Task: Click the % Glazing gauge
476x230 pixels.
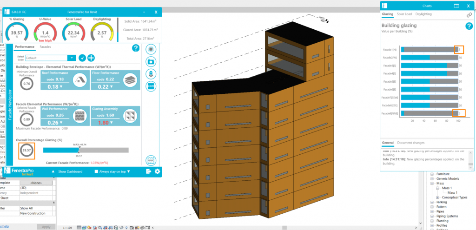Action: 17,31
